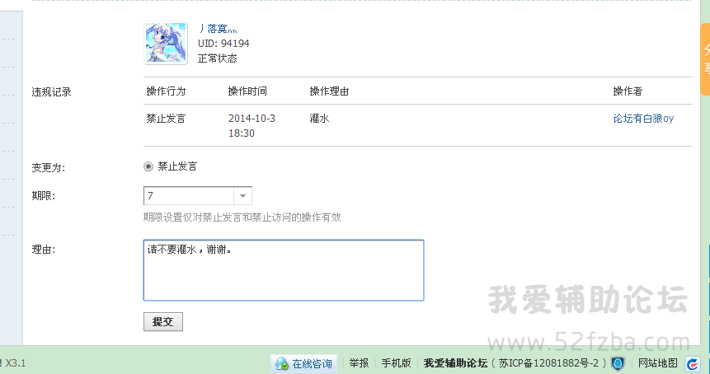
Task: Select the 操作者 column header
Action: (628, 91)
